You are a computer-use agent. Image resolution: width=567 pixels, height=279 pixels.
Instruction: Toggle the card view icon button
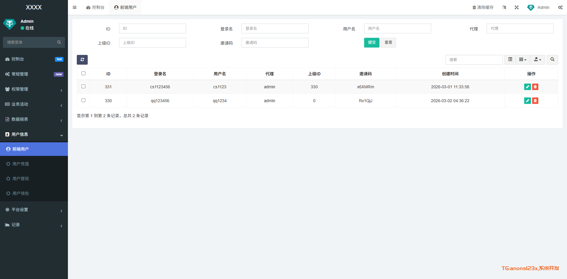click(510, 60)
